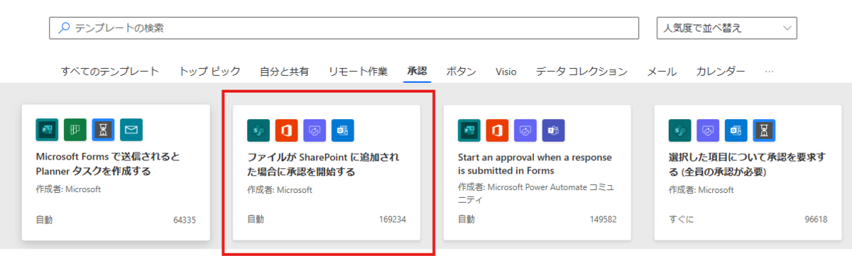Click the SharePoint icon on the ファイルが SharePoint card
Screen dimensions: 852x256
(x=258, y=130)
